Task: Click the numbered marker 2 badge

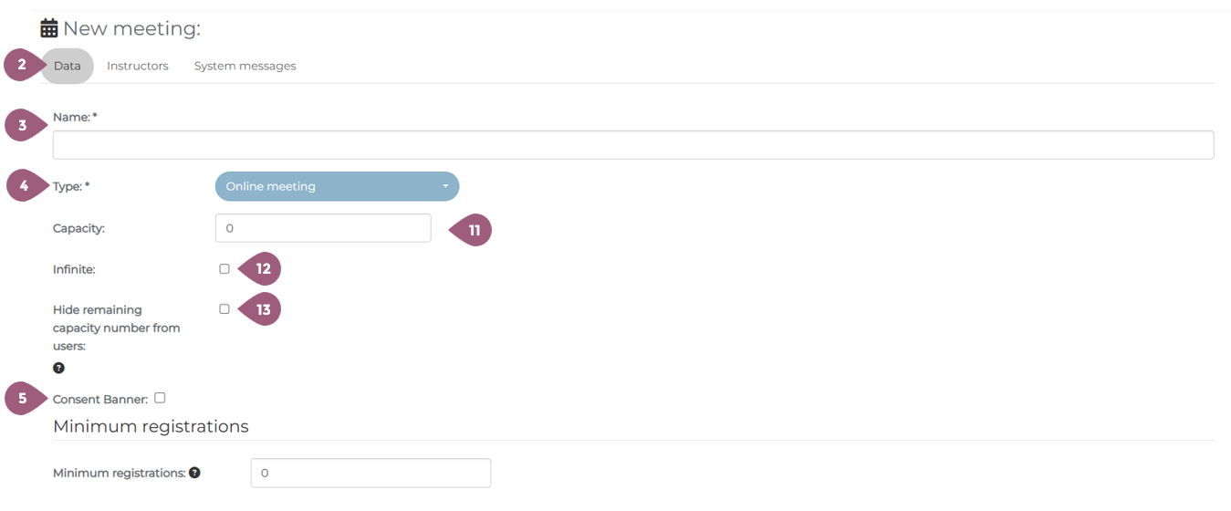Action: tap(22, 66)
